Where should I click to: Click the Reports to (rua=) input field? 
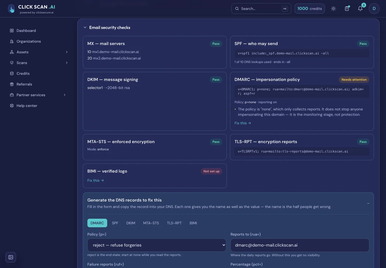pyautogui.click(x=300, y=245)
